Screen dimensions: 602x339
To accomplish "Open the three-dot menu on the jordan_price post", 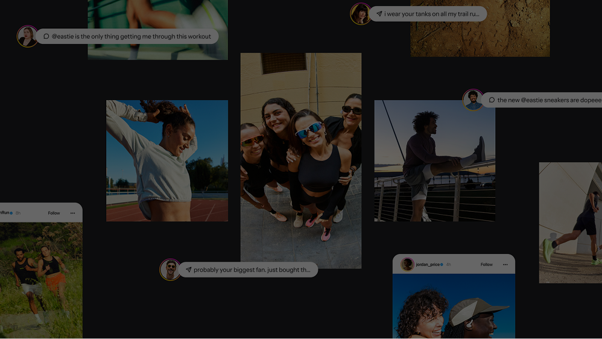I will click(x=505, y=265).
